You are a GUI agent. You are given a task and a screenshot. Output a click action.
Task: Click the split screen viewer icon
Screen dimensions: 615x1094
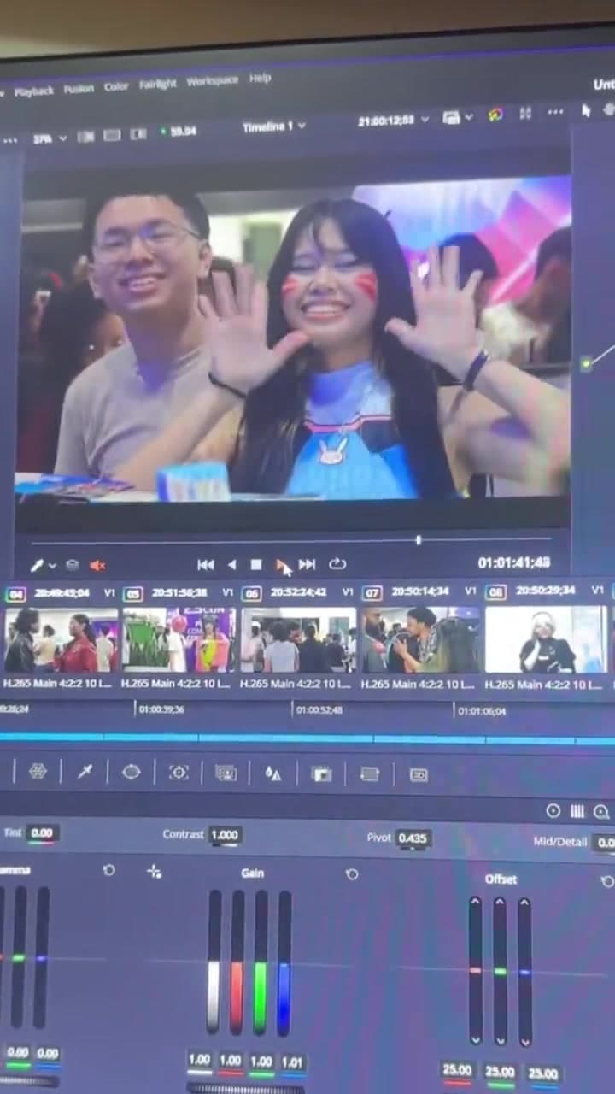[112, 135]
